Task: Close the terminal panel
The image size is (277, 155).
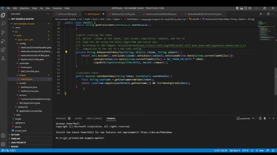Action: 274,118
